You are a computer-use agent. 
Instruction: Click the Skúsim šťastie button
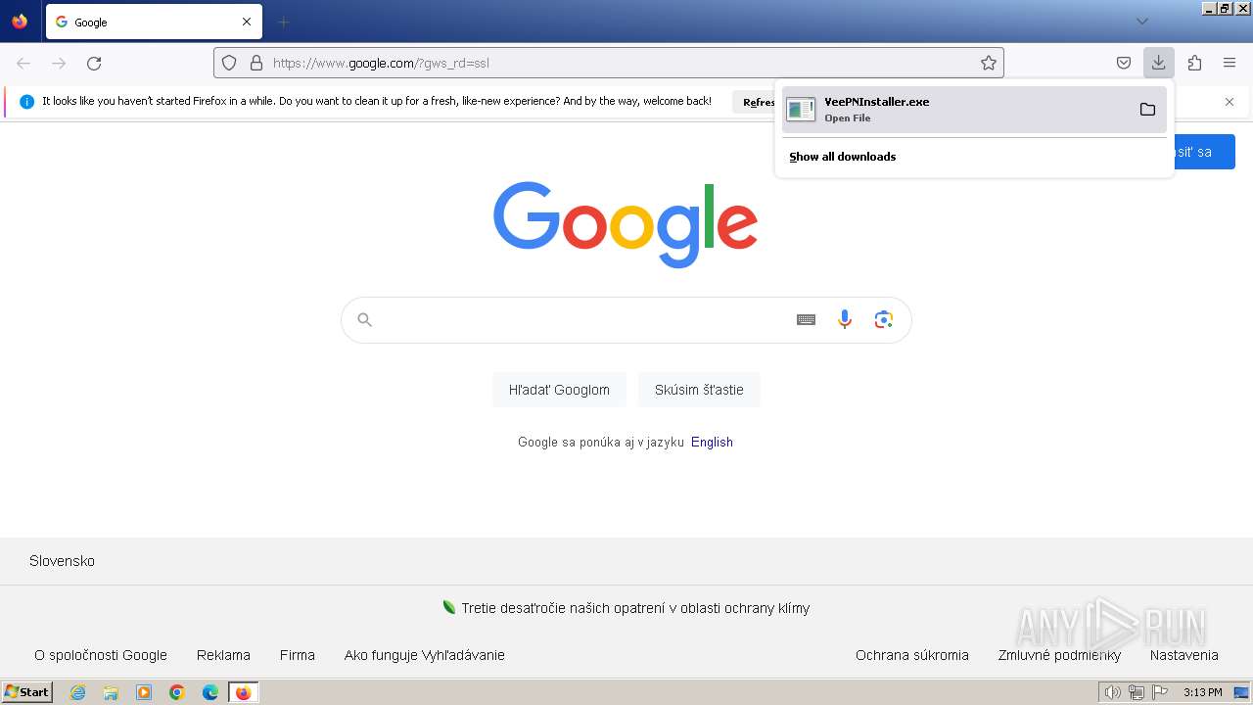click(699, 390)
